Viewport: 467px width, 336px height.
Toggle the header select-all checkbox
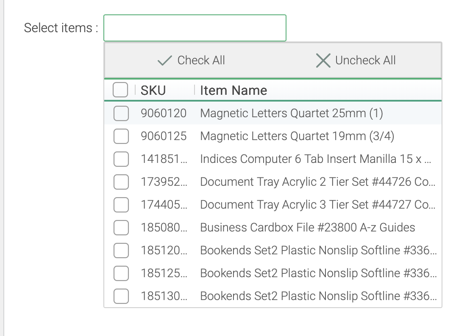coord(120,90)
